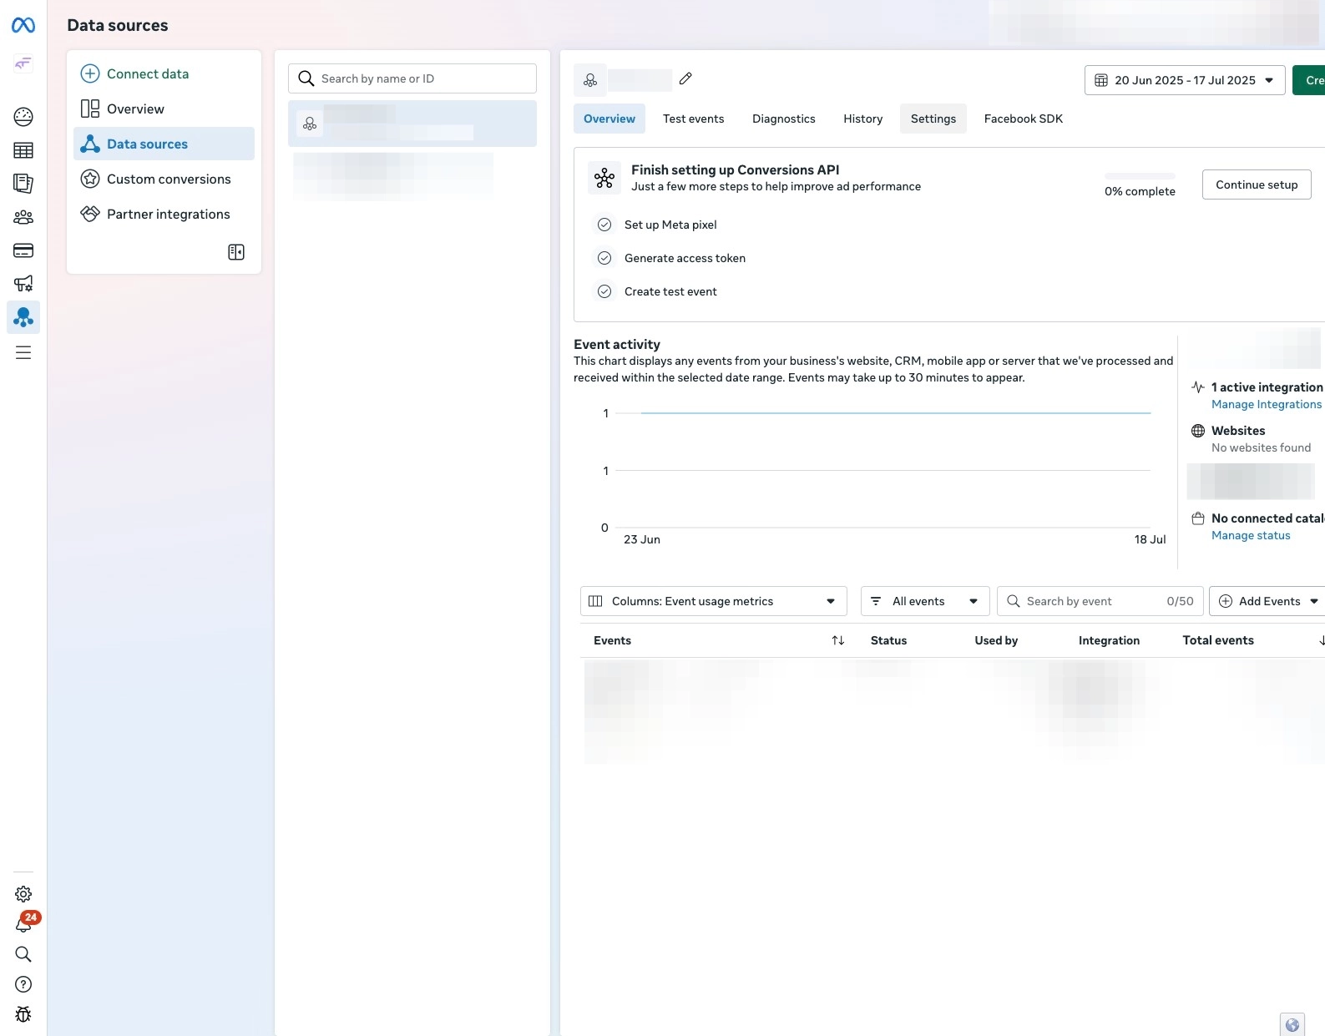Open the help question mark icon
Screen dimensions: 1325x1036
pos(23,984)
